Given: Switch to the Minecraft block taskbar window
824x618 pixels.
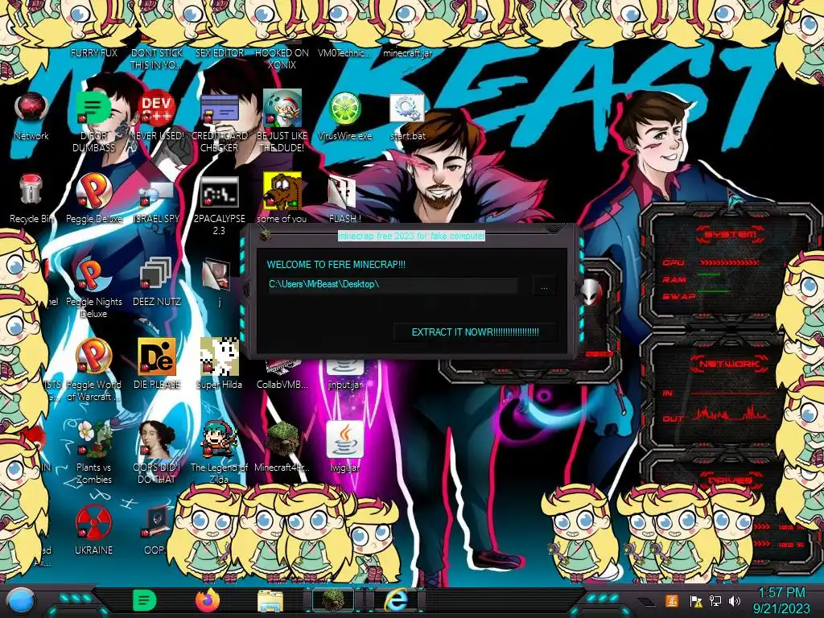Looking at the screenshot, I should [333, 600].
